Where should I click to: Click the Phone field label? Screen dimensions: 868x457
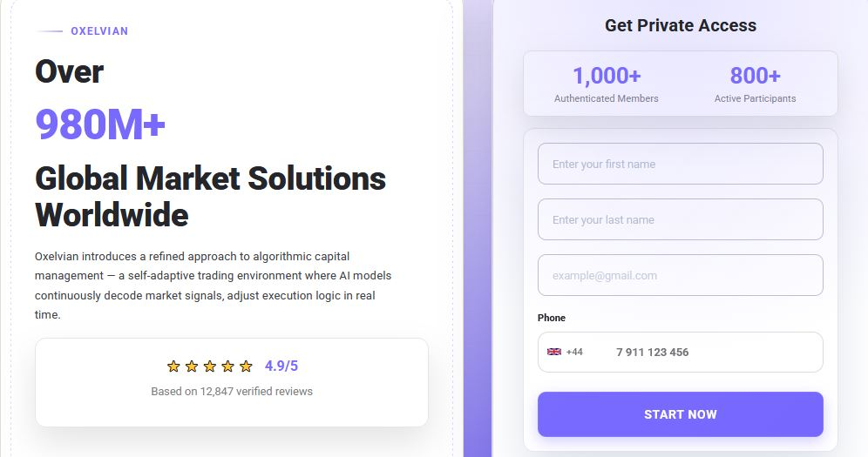point(552,318)
